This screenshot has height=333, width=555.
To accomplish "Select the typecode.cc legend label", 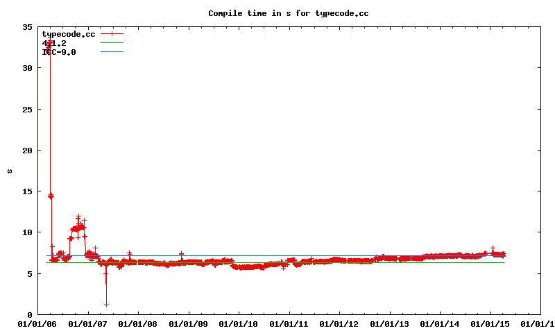I will click(x=68, y=34).
